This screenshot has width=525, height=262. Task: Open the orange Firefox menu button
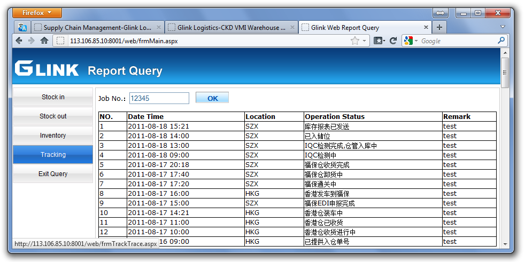tap(37, 12)
